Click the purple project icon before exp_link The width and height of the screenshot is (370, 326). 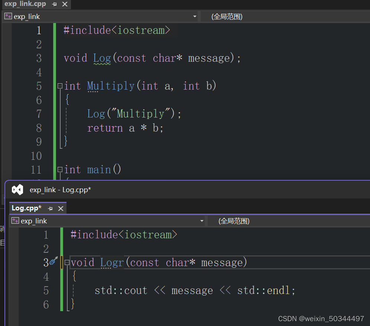8,16
